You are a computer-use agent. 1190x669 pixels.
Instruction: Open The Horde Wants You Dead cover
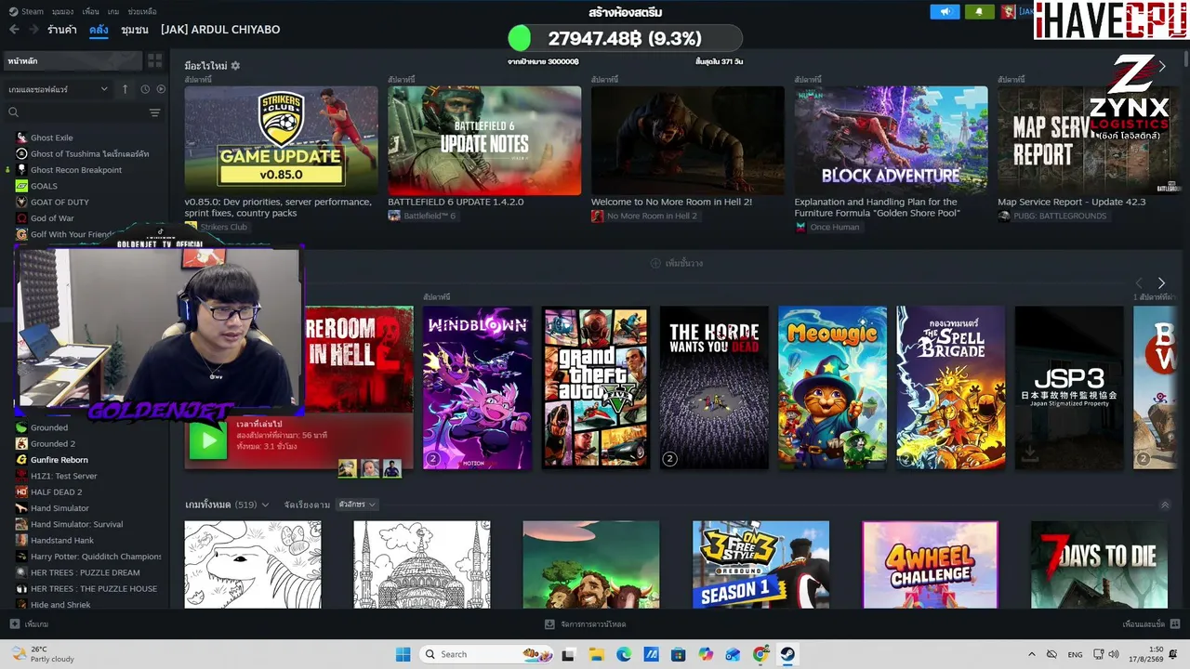[714, 387]
